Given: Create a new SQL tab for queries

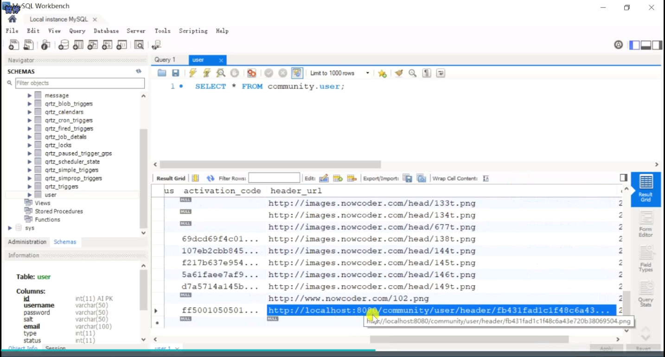Looking at the screenshot, I should click(x=14, y=44).
